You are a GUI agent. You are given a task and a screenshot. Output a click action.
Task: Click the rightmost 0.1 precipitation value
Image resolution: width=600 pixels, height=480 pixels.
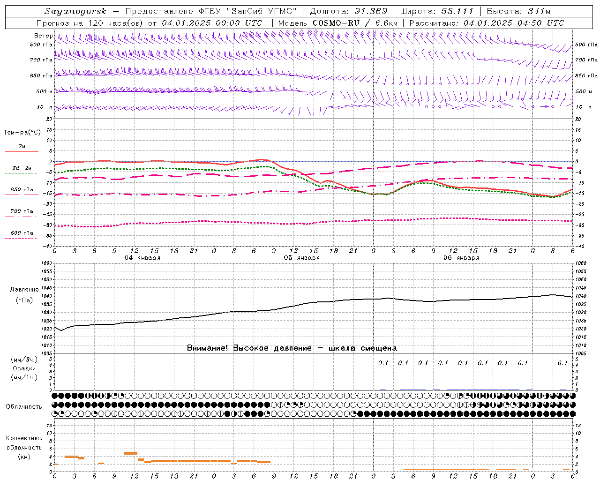coord(562,363)
